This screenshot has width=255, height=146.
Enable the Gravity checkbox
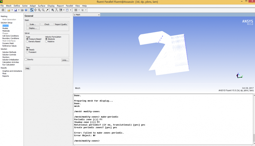tap(26, 60)
